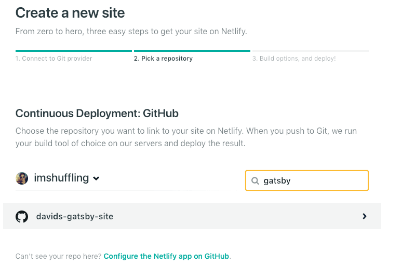Click the first teal step progress bar
Viewport: 402px width, 280px height.
tap(74, 51)
